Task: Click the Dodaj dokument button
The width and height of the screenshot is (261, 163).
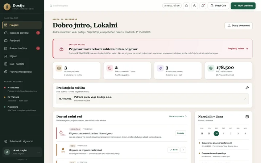Action: tap(239, 26)
